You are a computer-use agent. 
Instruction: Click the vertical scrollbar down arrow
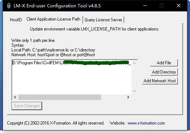point(134,91)
